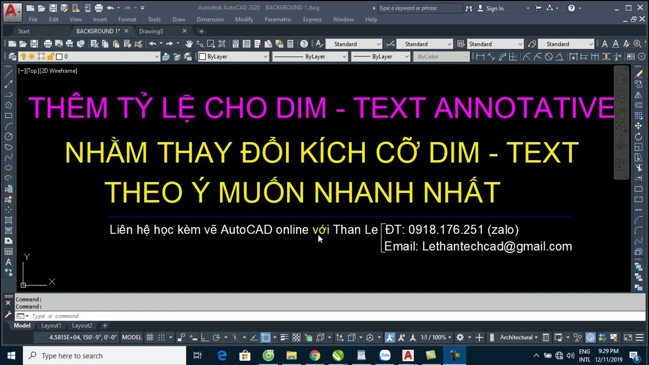
Task: Click the [2D Wireframe] visual style label
Action: (x=58, y=71)
